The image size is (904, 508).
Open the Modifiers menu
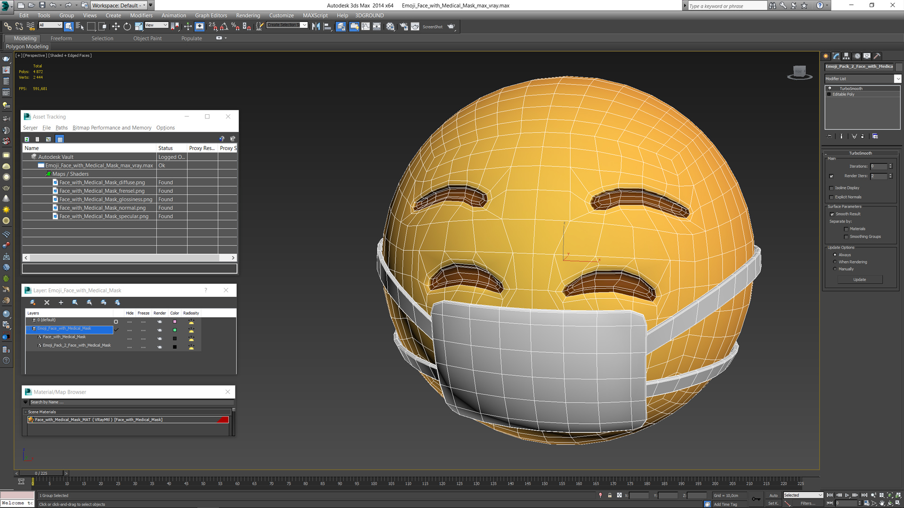[141, 16]
